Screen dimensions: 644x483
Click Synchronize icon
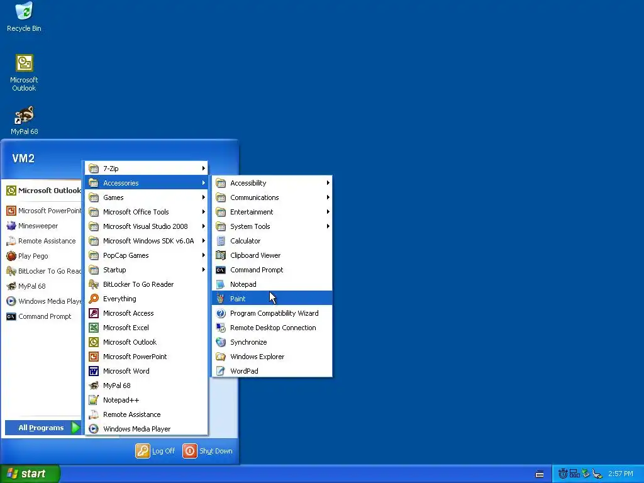221,342
